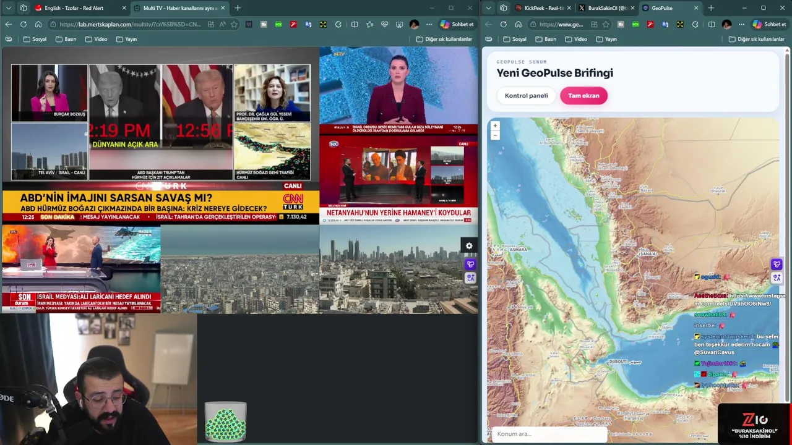Open the split screen icon in right browser
Screen dimensions: 792x445
tap(712, 24)
